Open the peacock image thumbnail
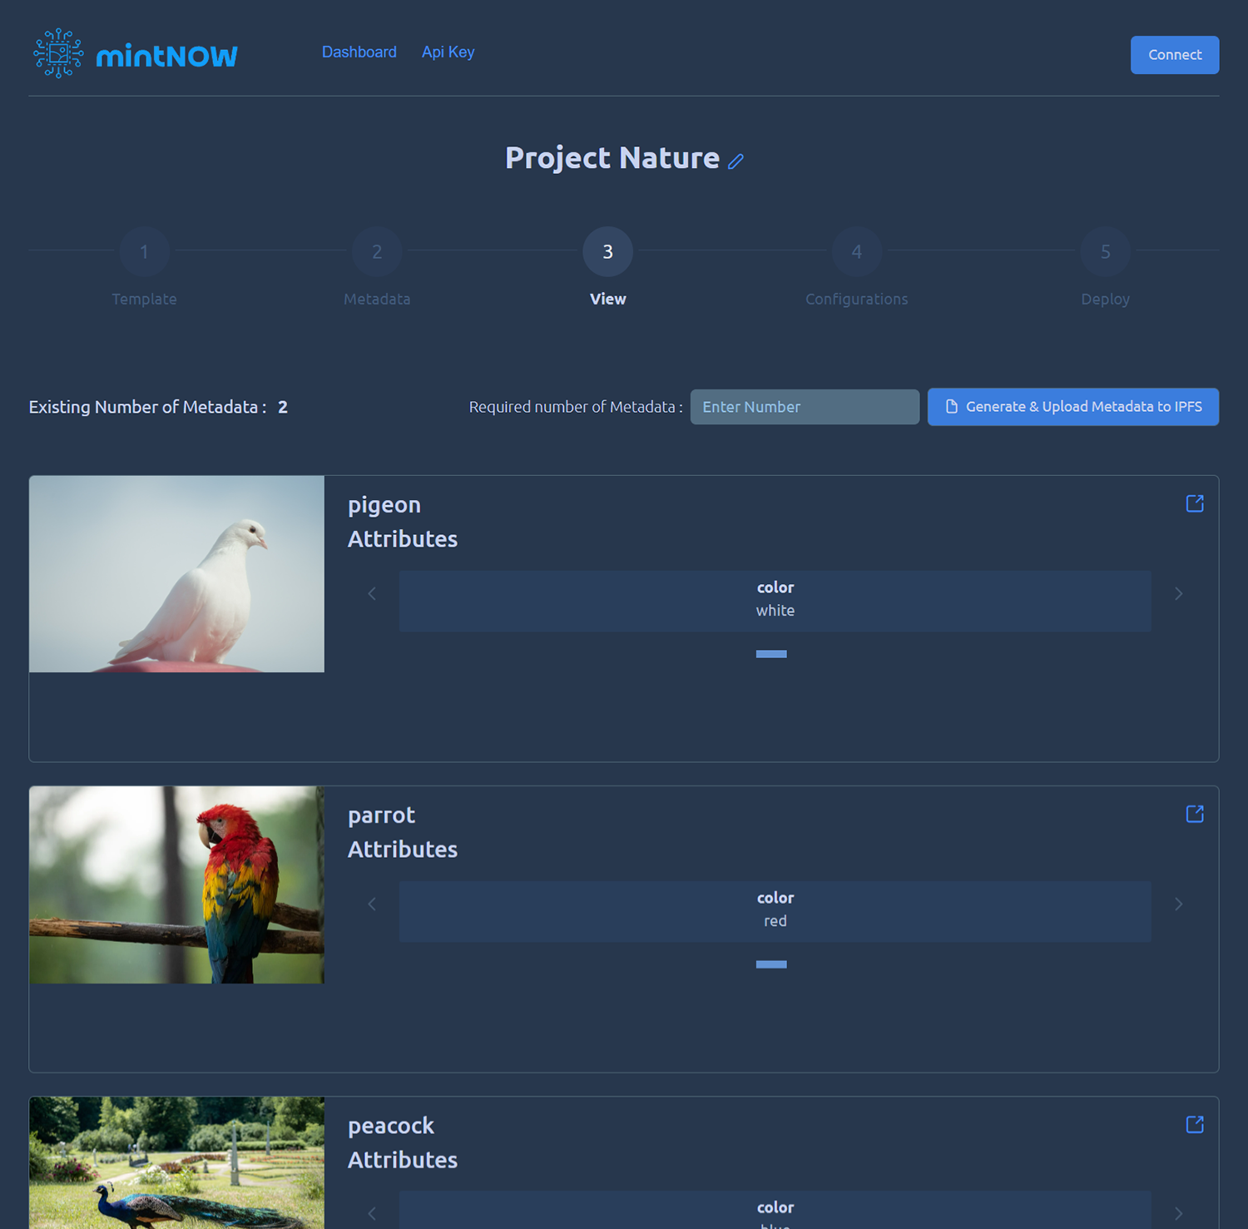 click(x=176, y=1162)
